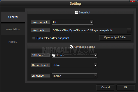The height and width of the screenshot is (92, 138).
Task: Confirm settings with the Ok button
Action: coord(126,87)
